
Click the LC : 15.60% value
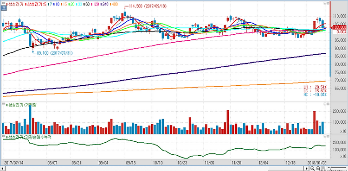(315, 91)
